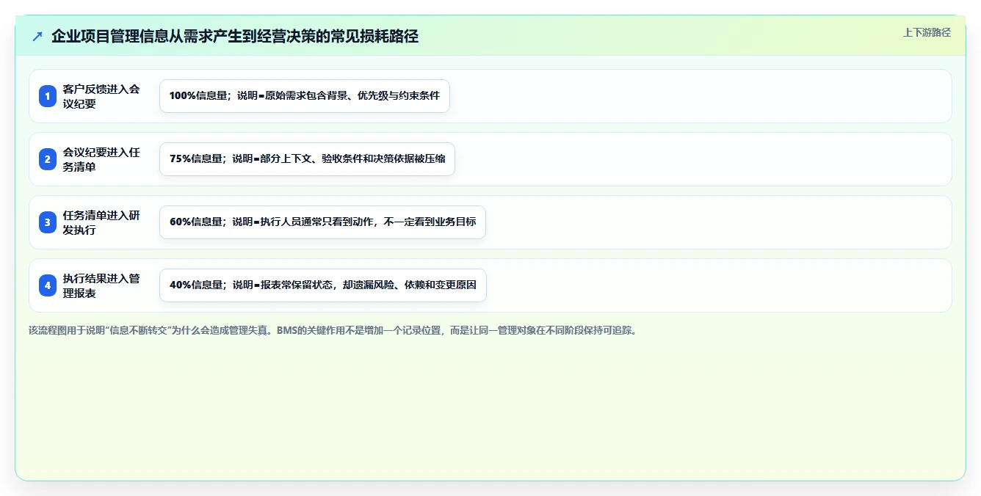Select the step label 客户反馈进入会议纪要

pyautogui.click(x=101, y=96)
